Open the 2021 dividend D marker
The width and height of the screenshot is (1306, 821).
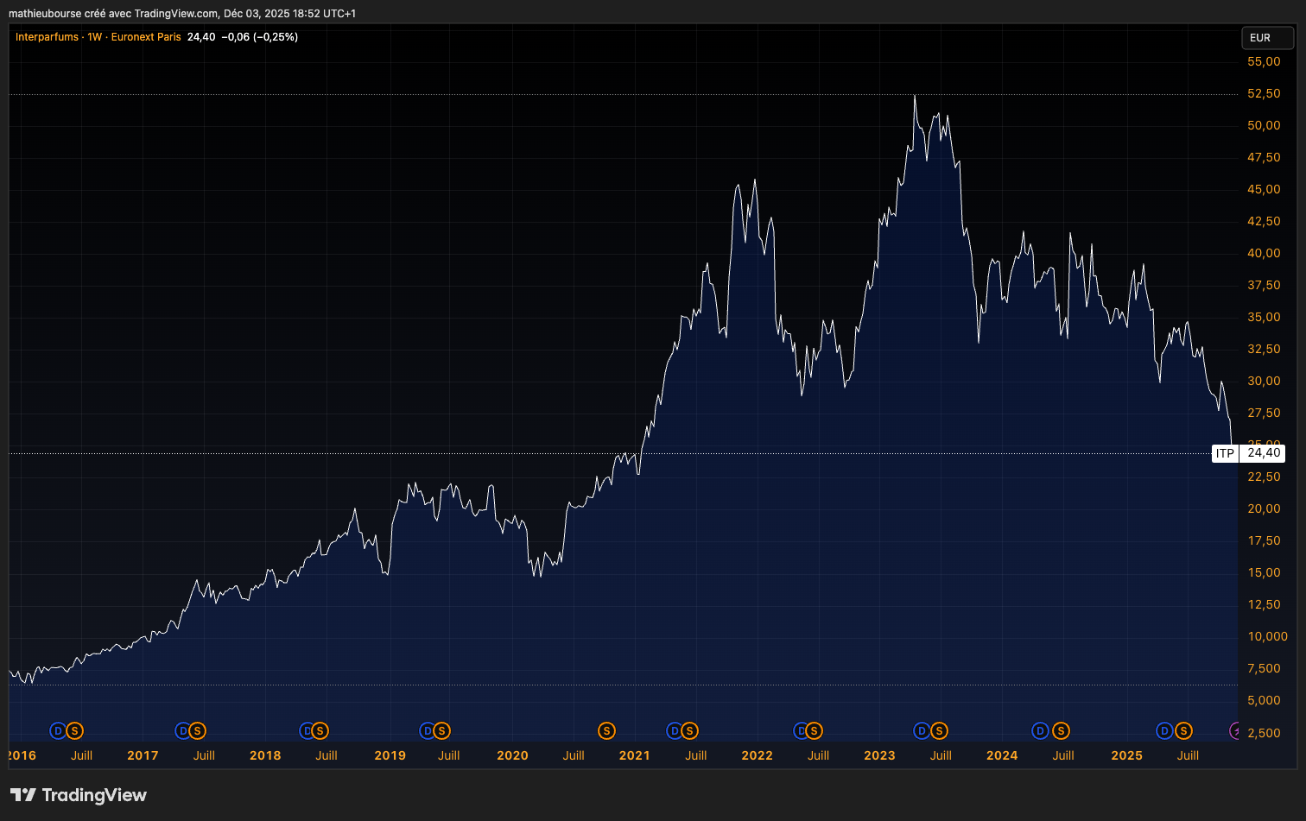click(x=674, y=731)
